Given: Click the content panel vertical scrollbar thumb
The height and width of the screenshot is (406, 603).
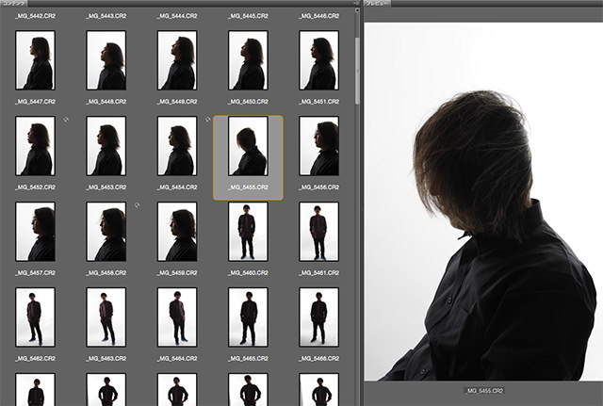Looking at the screenshot, I should [x=357, y=71].
